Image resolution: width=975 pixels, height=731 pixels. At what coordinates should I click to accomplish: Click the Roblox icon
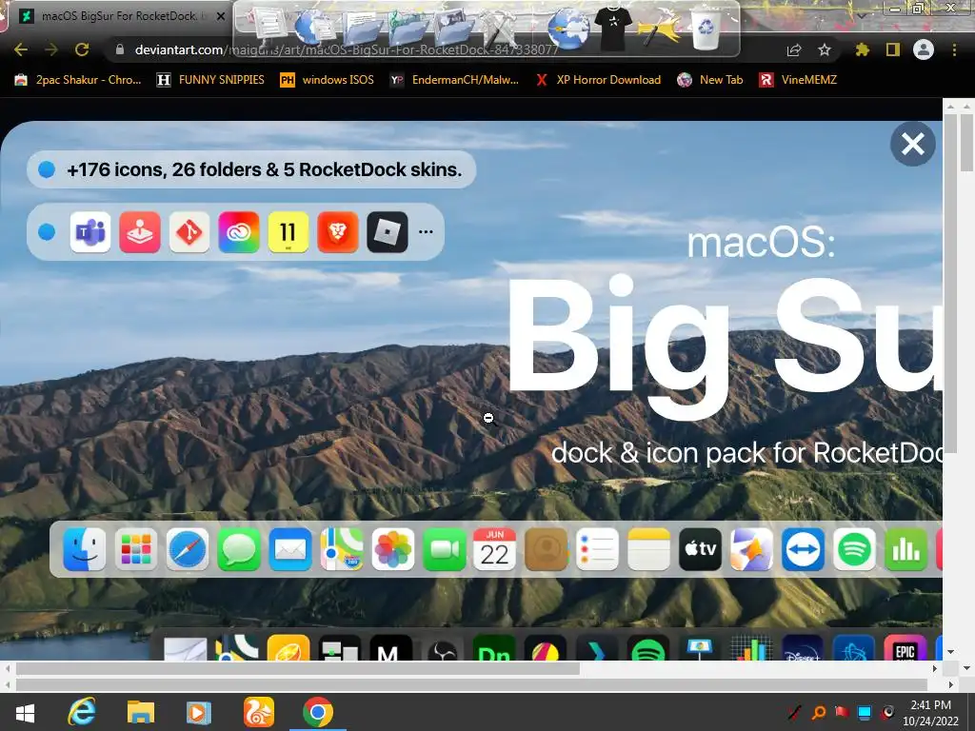[388, 232]
